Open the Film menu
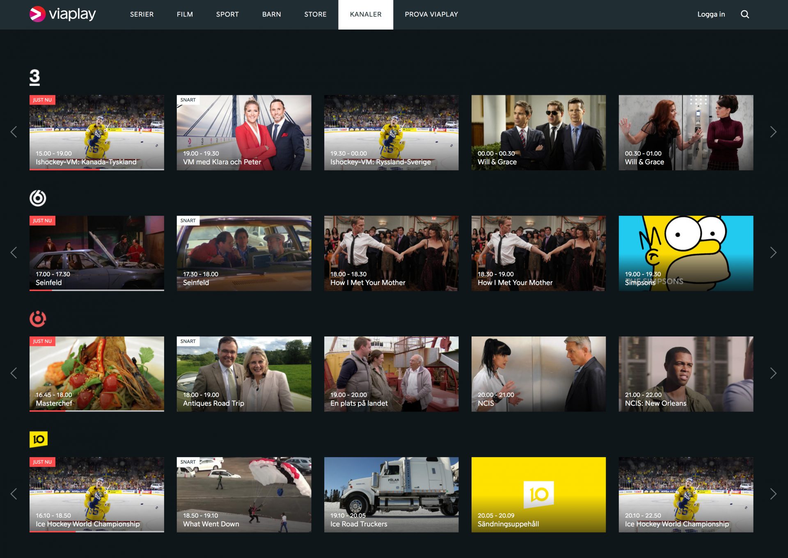Screen dimensions: 788x558 pos(185,14)
